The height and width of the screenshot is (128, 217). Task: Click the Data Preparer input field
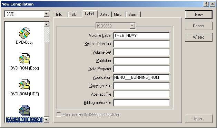click(141, 69)
